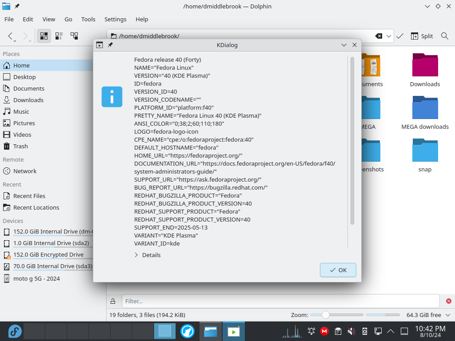Click Peek at Desktop icon
Image resolution: width=455 pixels, height=341 pixels.
point(404,331)
